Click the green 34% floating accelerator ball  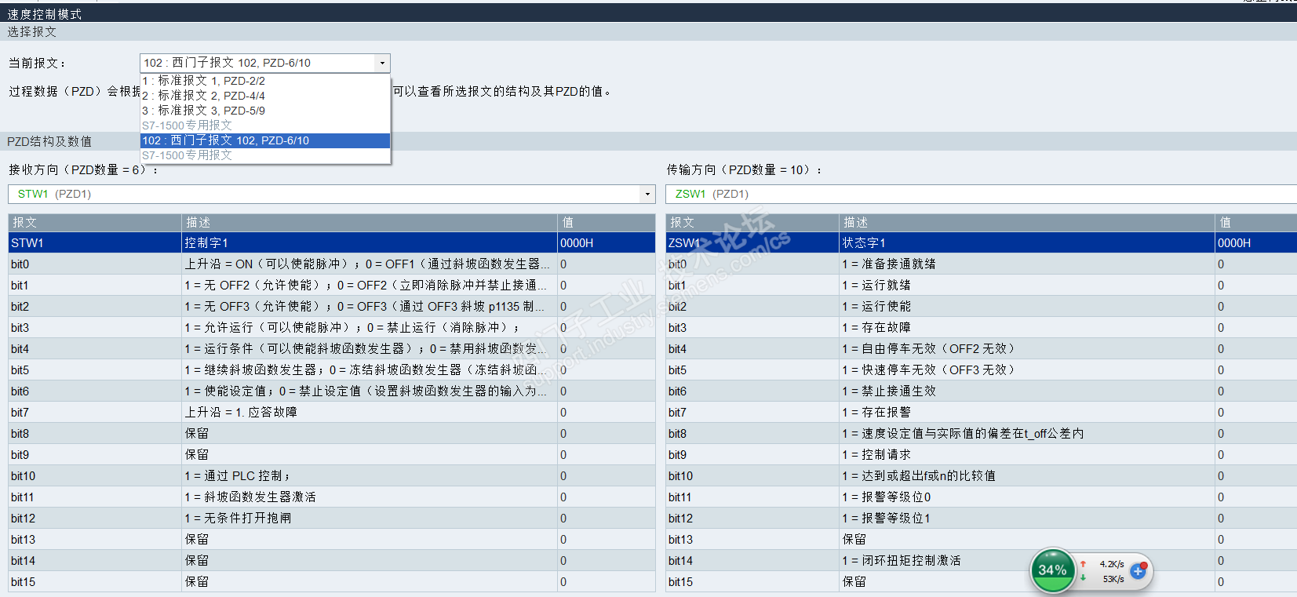point(1052,570)
